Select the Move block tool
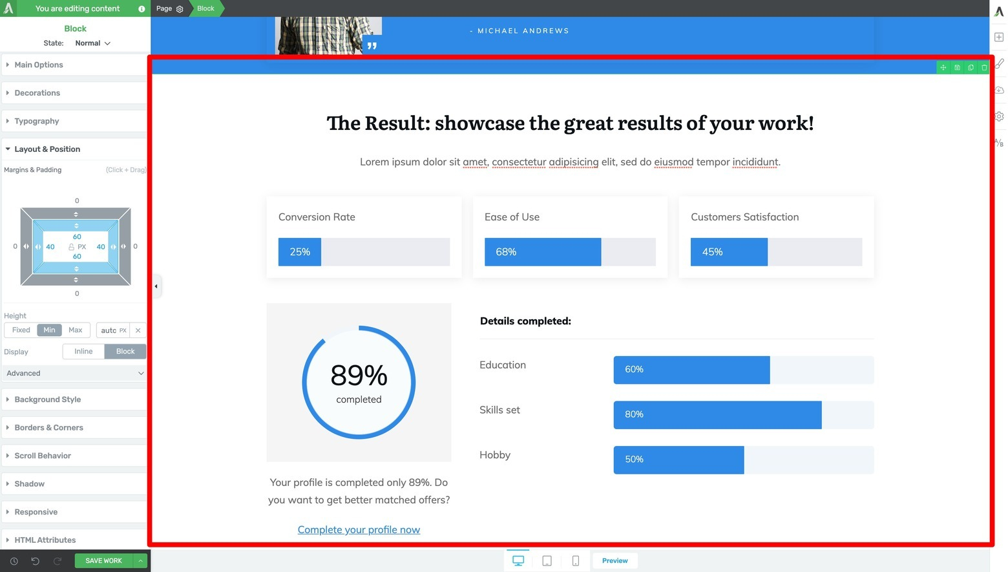1008x572 pixels. click(x=943, y=67)
